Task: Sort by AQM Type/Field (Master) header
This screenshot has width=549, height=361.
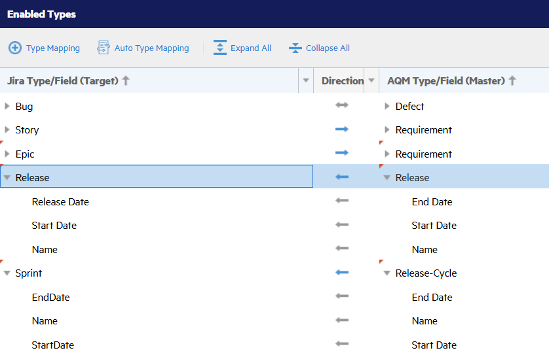Action: pos(446,81)
